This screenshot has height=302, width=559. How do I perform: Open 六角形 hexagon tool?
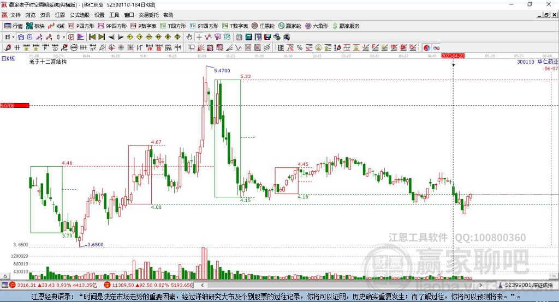[317, 26]
